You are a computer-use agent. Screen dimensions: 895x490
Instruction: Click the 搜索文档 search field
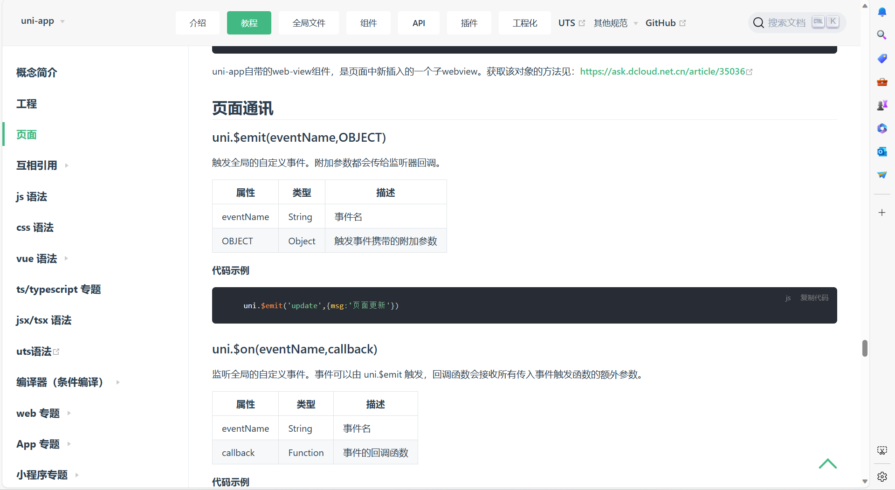coord(797,23)
